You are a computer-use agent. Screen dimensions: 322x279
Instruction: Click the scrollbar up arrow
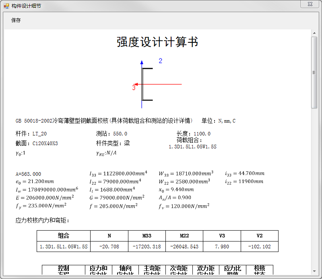point(314,33)
